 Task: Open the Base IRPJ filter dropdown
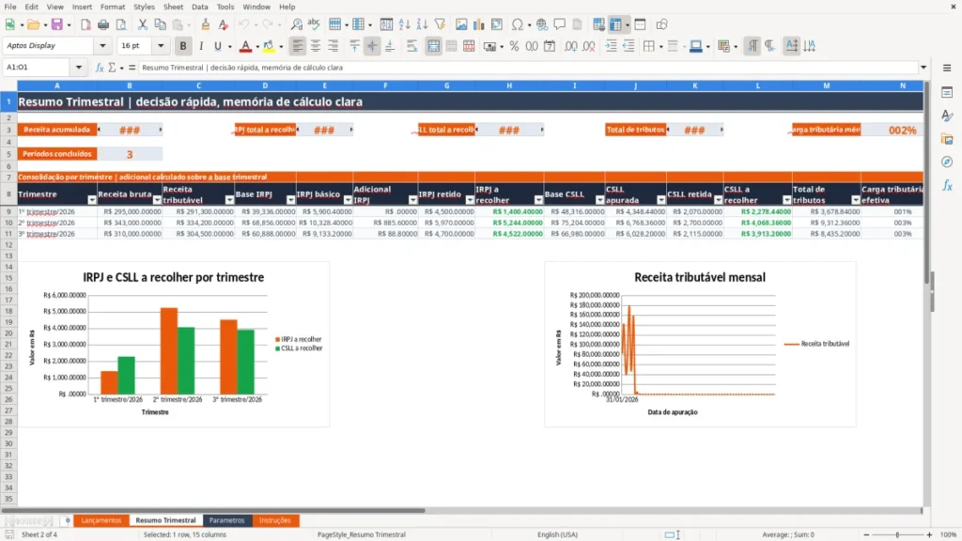291,200
